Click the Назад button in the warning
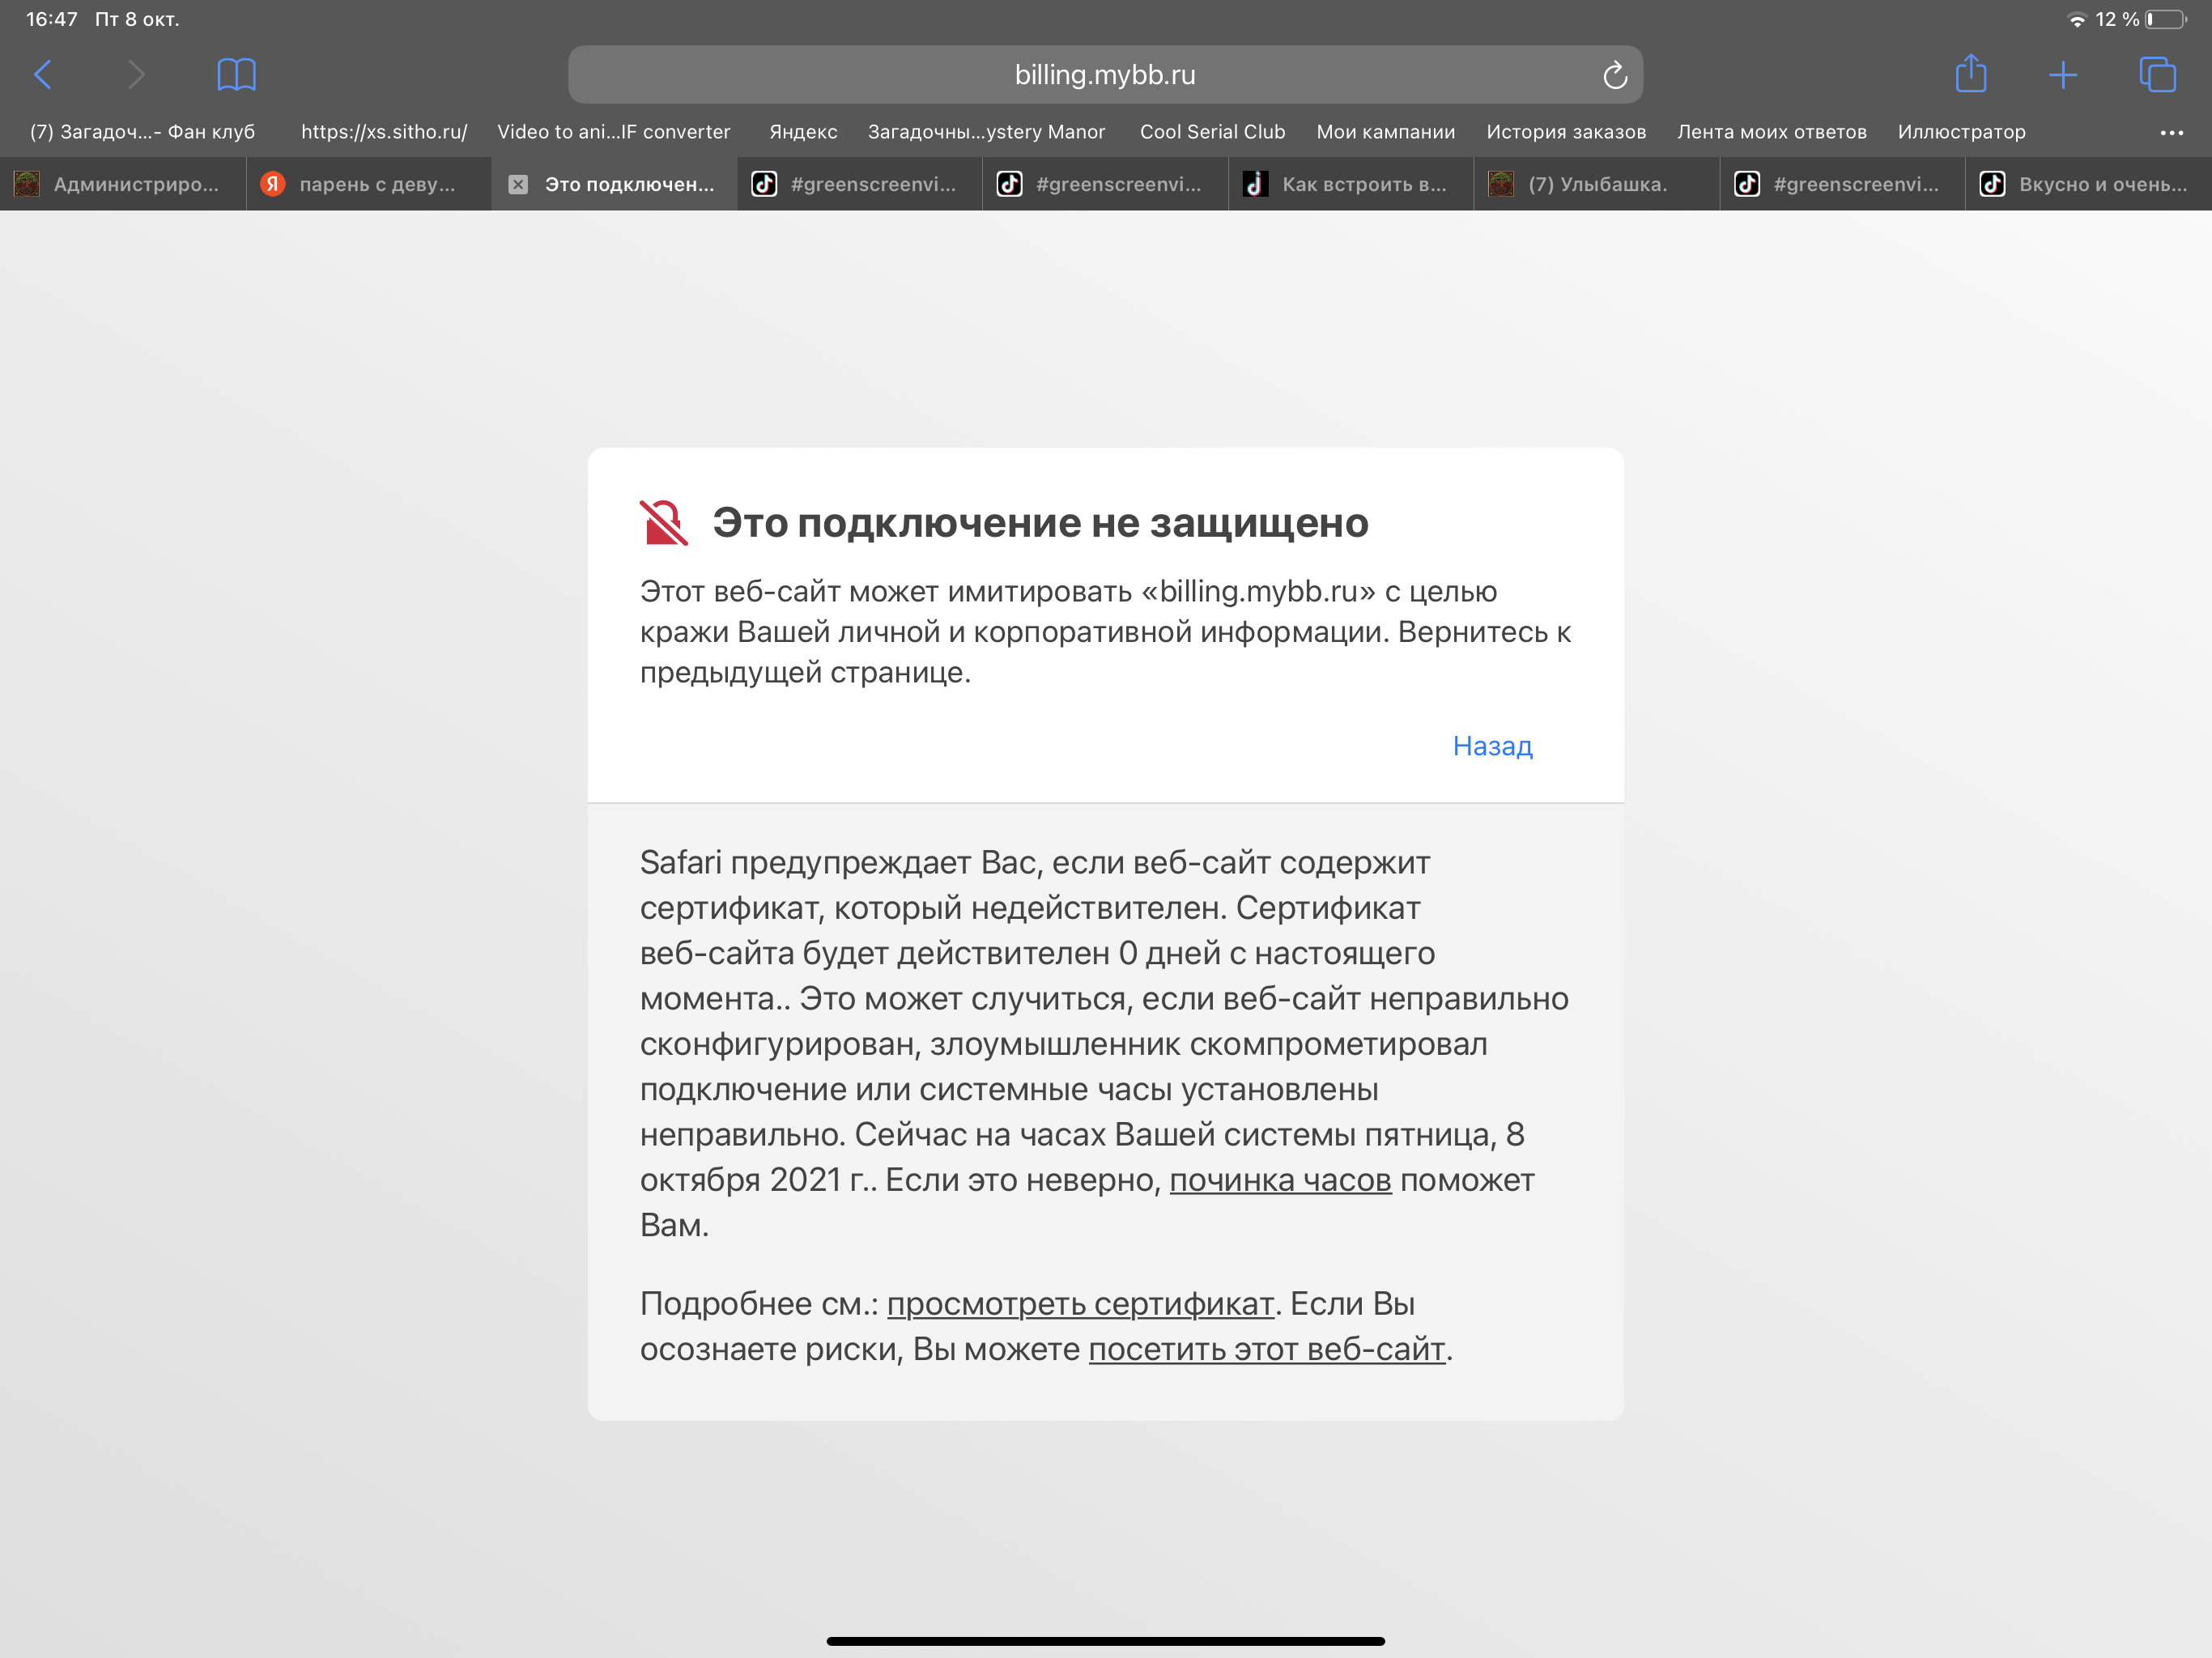This screenshot has height=1658, width=2212. tap(1492, 746)
